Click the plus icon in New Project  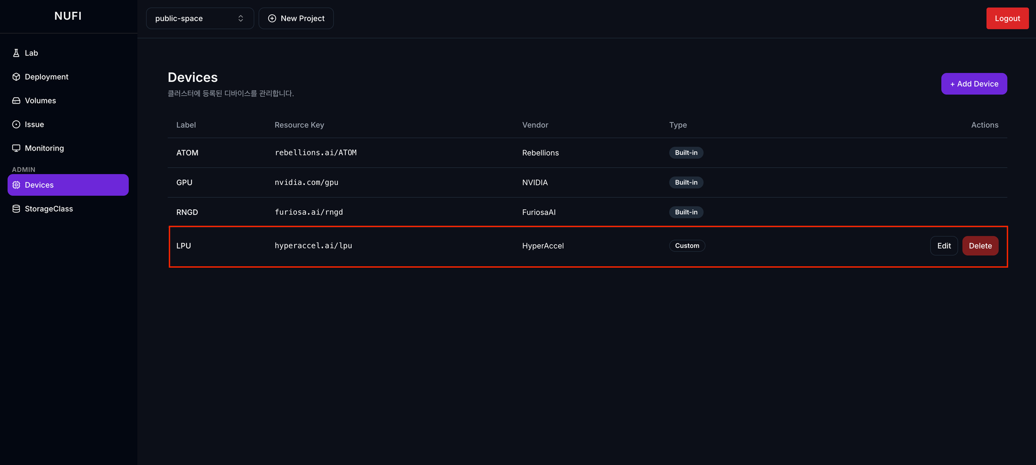(x=272, y=19)
